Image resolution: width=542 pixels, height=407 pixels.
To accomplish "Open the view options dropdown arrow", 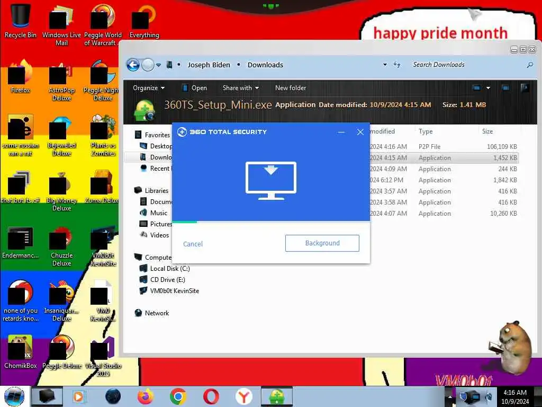I will [x=488, y=88].
